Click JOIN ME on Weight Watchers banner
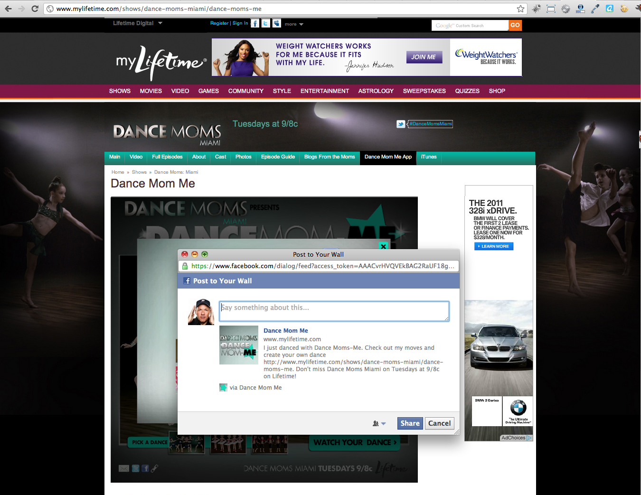This screenshot has height=495, width=641. coord(424,57)
